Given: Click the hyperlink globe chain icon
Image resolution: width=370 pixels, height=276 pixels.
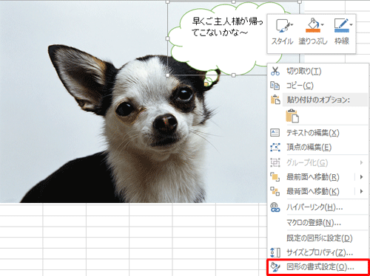Looking at the screenshot, I should click(x=275, y=207).
